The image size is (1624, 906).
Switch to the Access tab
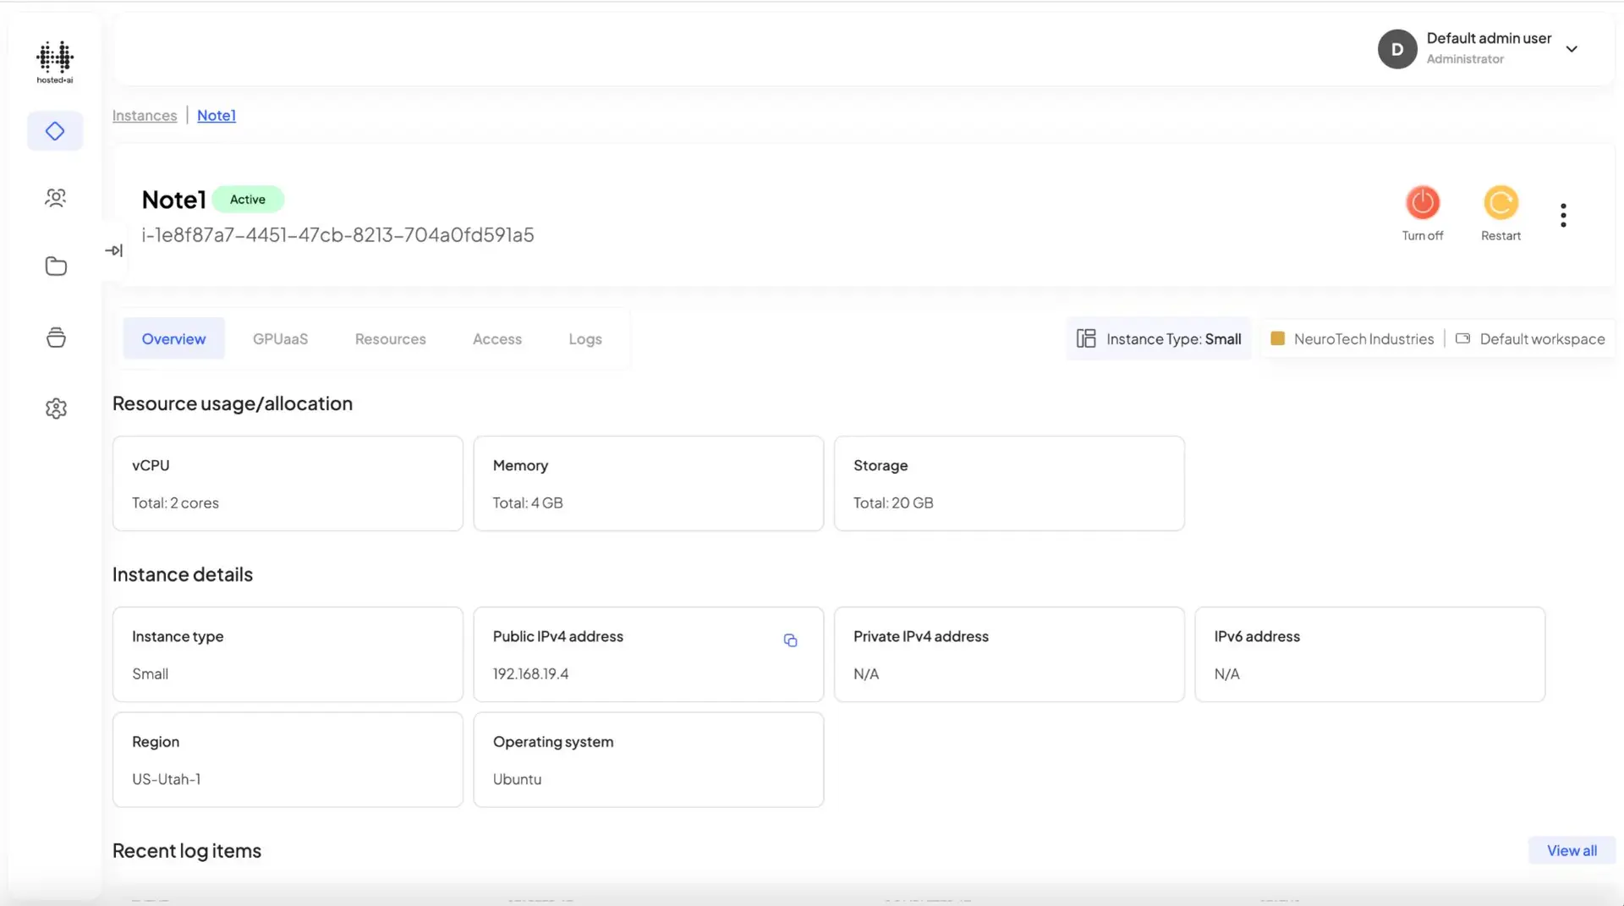pyautogui.click(x=497, y=338)
